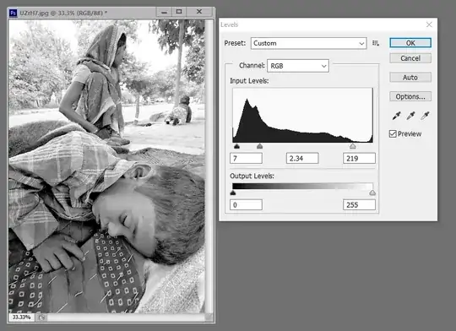
Task: Click the output level field showing 255
Action: (x=359, y=205)
